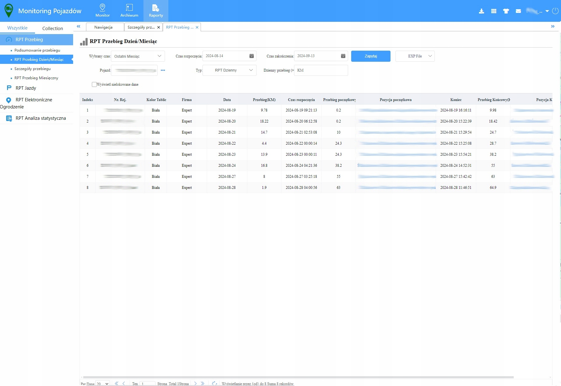Sort by the Przebieg(KM) column header
The width and height of the screenshot is (561, 386).
tap(264, 100)
